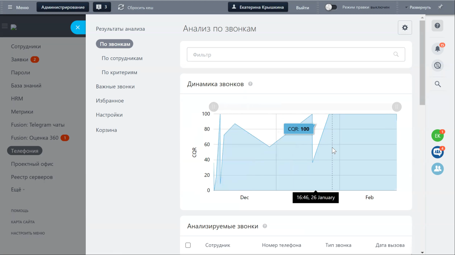Open Сотрудники in left menu
This screenshot has width=455, height=255.
[x=26, y=46]
